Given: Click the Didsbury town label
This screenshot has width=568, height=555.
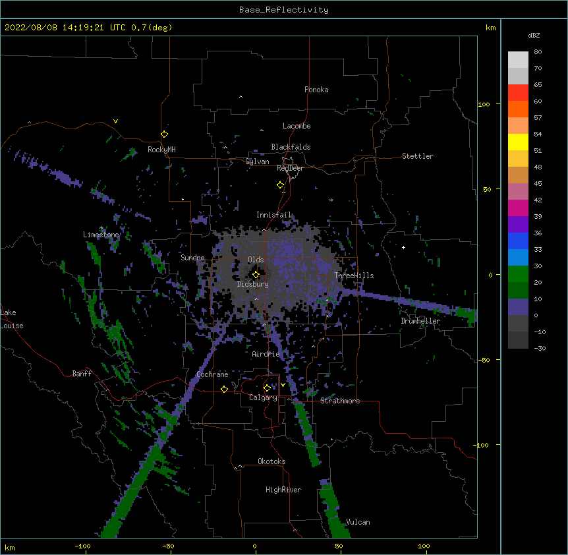Looking at the screenshot, I should tap(253, 284).
